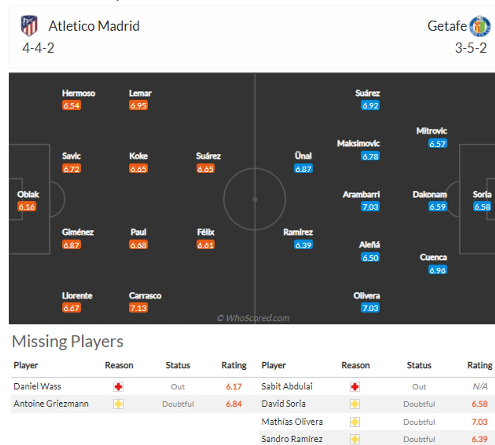Click the WhoScored.com watermark
The image size is (495, 445).
(x=253, y=318)
